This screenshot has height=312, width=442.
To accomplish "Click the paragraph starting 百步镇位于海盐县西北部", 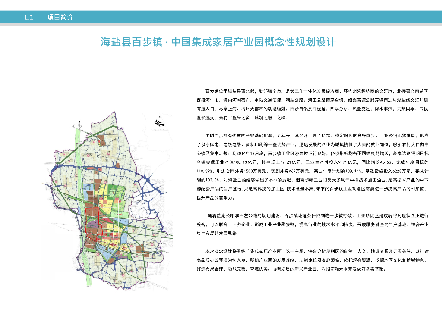I will pos(313,104).
